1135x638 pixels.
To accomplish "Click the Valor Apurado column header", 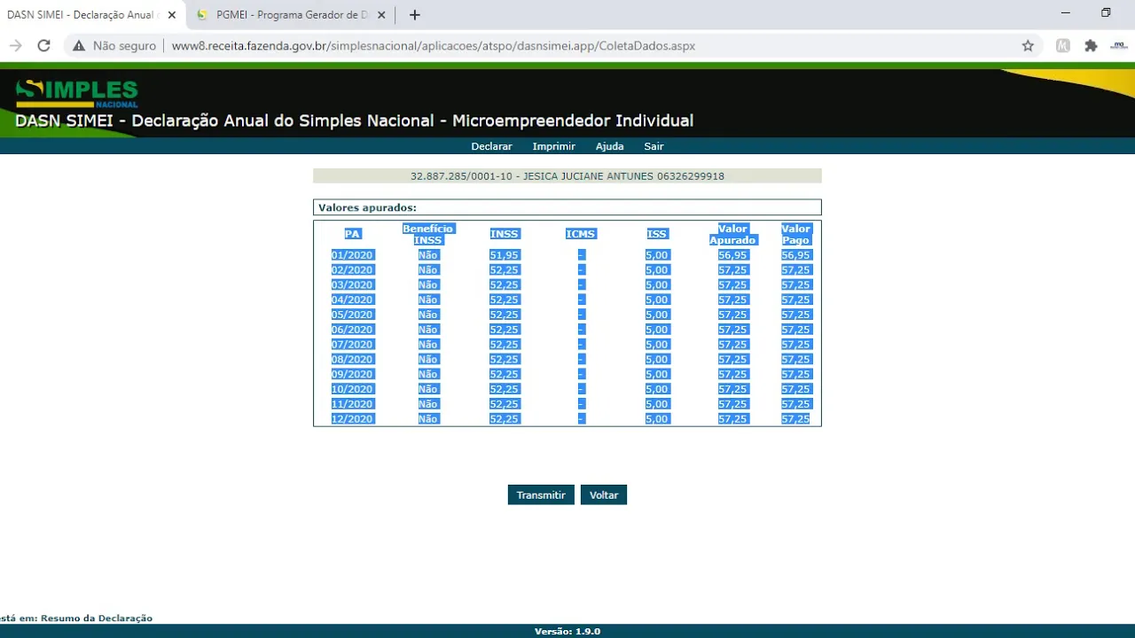I will (x=733, y=234).
